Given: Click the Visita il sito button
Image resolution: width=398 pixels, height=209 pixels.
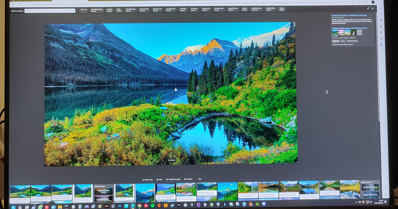Looking at the screenshot, I should pos(336,41).
